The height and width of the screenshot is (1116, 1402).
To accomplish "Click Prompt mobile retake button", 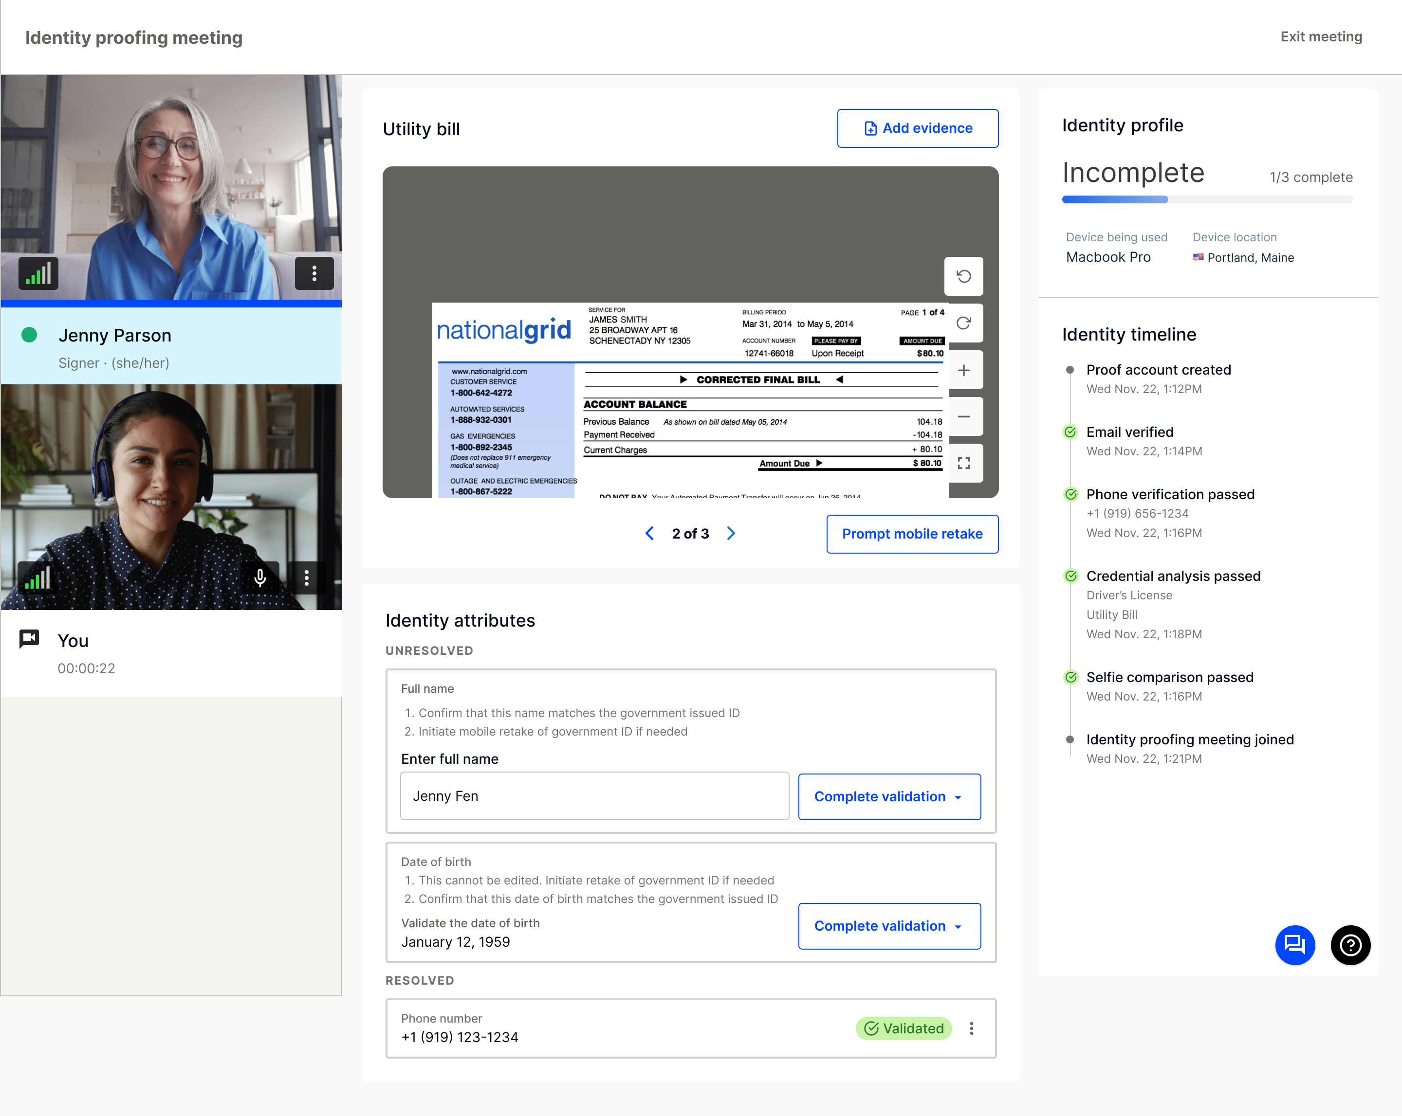I will click(912, 534).
